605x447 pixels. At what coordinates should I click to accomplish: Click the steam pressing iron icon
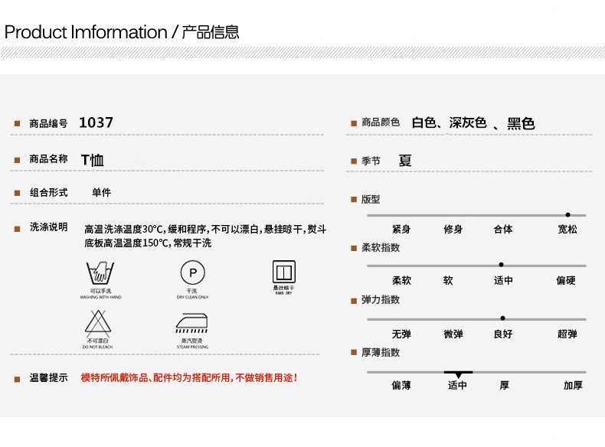(x=192, y=323)
